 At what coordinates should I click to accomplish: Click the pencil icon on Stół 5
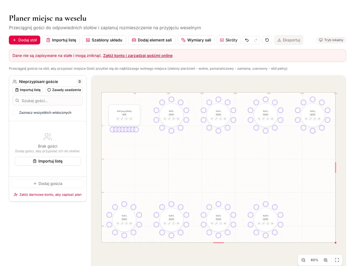tap(122, 223)
